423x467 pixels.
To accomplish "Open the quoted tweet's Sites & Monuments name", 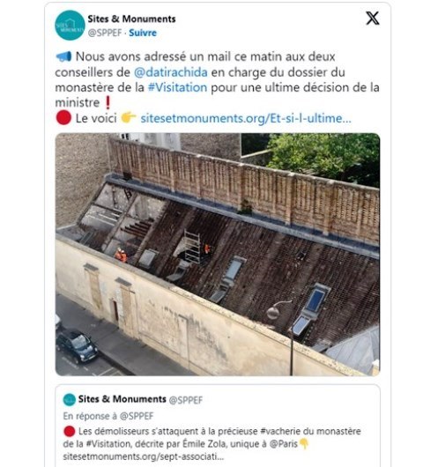I will pyautogui.click(x=122, y=399).
